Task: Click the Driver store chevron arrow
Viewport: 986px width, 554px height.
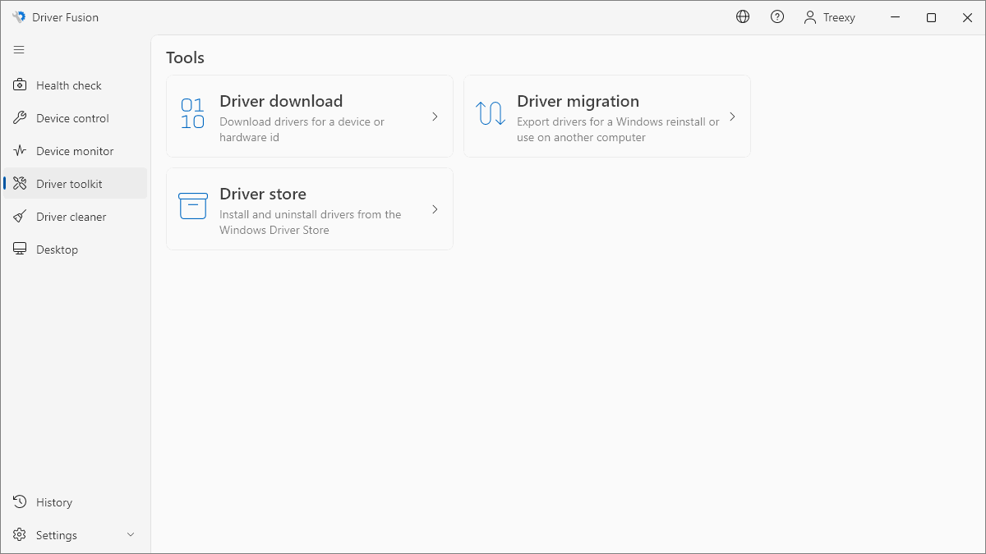Action: click(x=435, y=209)
